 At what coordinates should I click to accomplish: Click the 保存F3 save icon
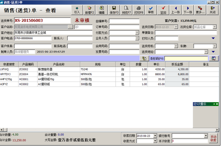tap(114, 10)
